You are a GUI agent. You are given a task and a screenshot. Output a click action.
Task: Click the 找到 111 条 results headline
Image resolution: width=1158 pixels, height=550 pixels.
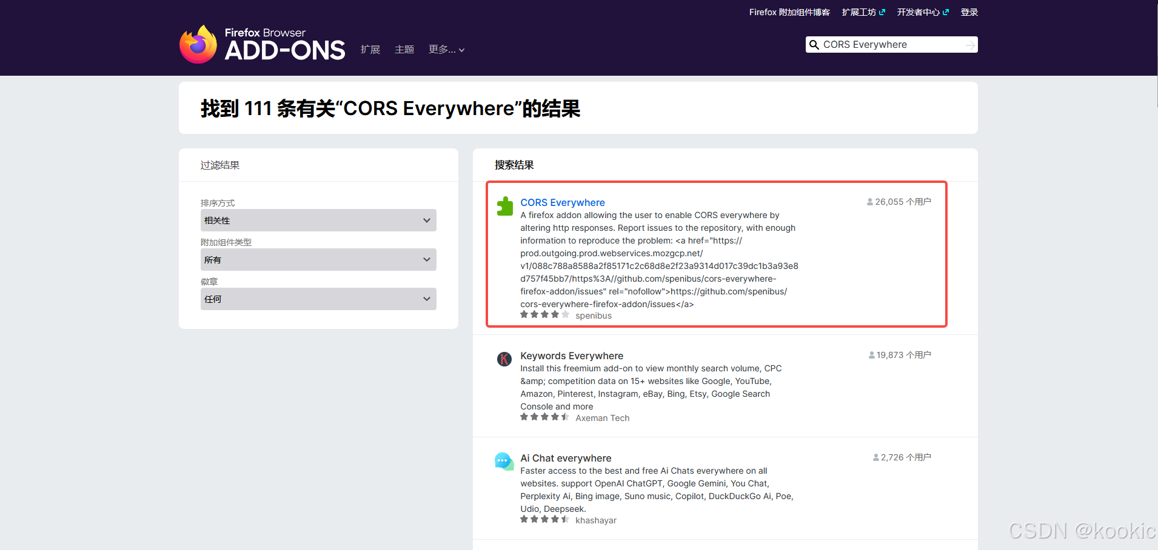pos(390,108)
